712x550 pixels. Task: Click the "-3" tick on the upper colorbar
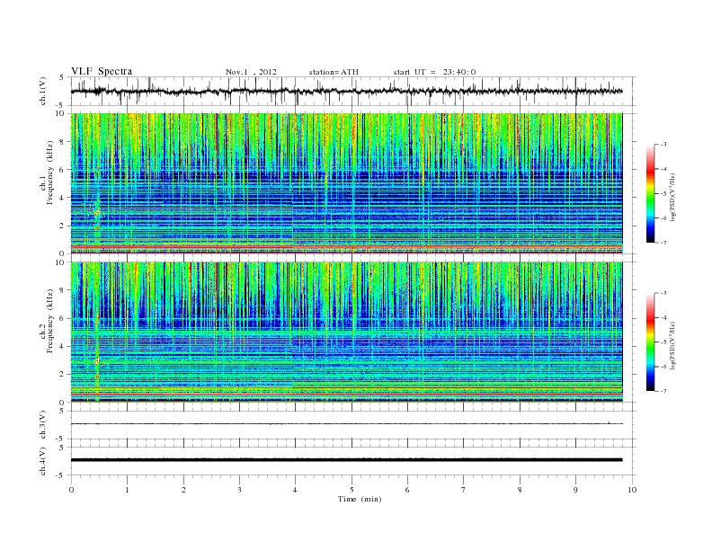[663, 145]
